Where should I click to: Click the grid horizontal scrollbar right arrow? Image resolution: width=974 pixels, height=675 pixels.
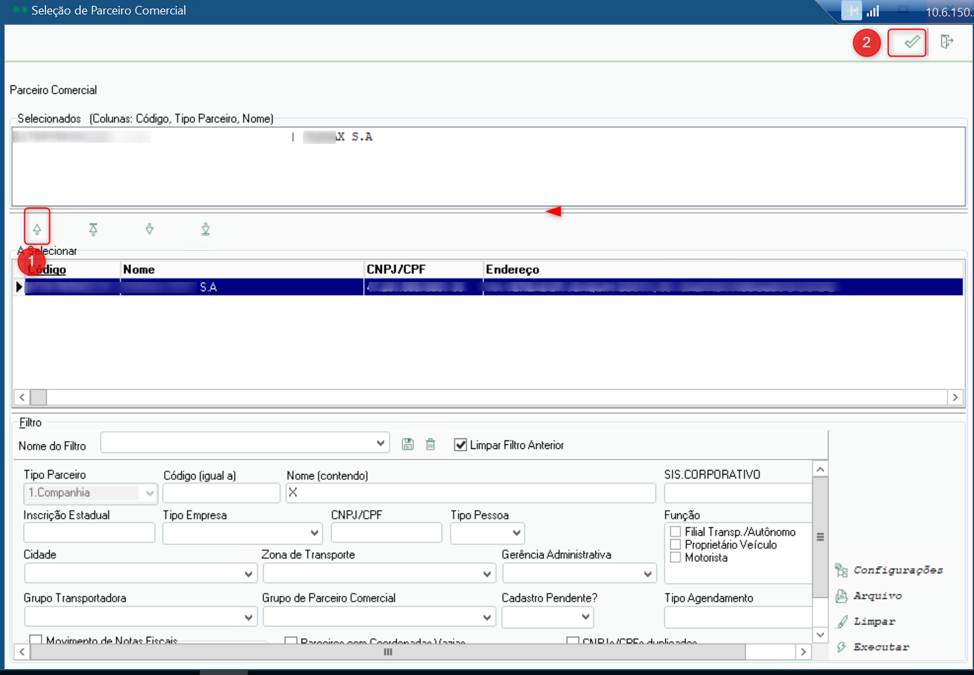click(955, 397)
